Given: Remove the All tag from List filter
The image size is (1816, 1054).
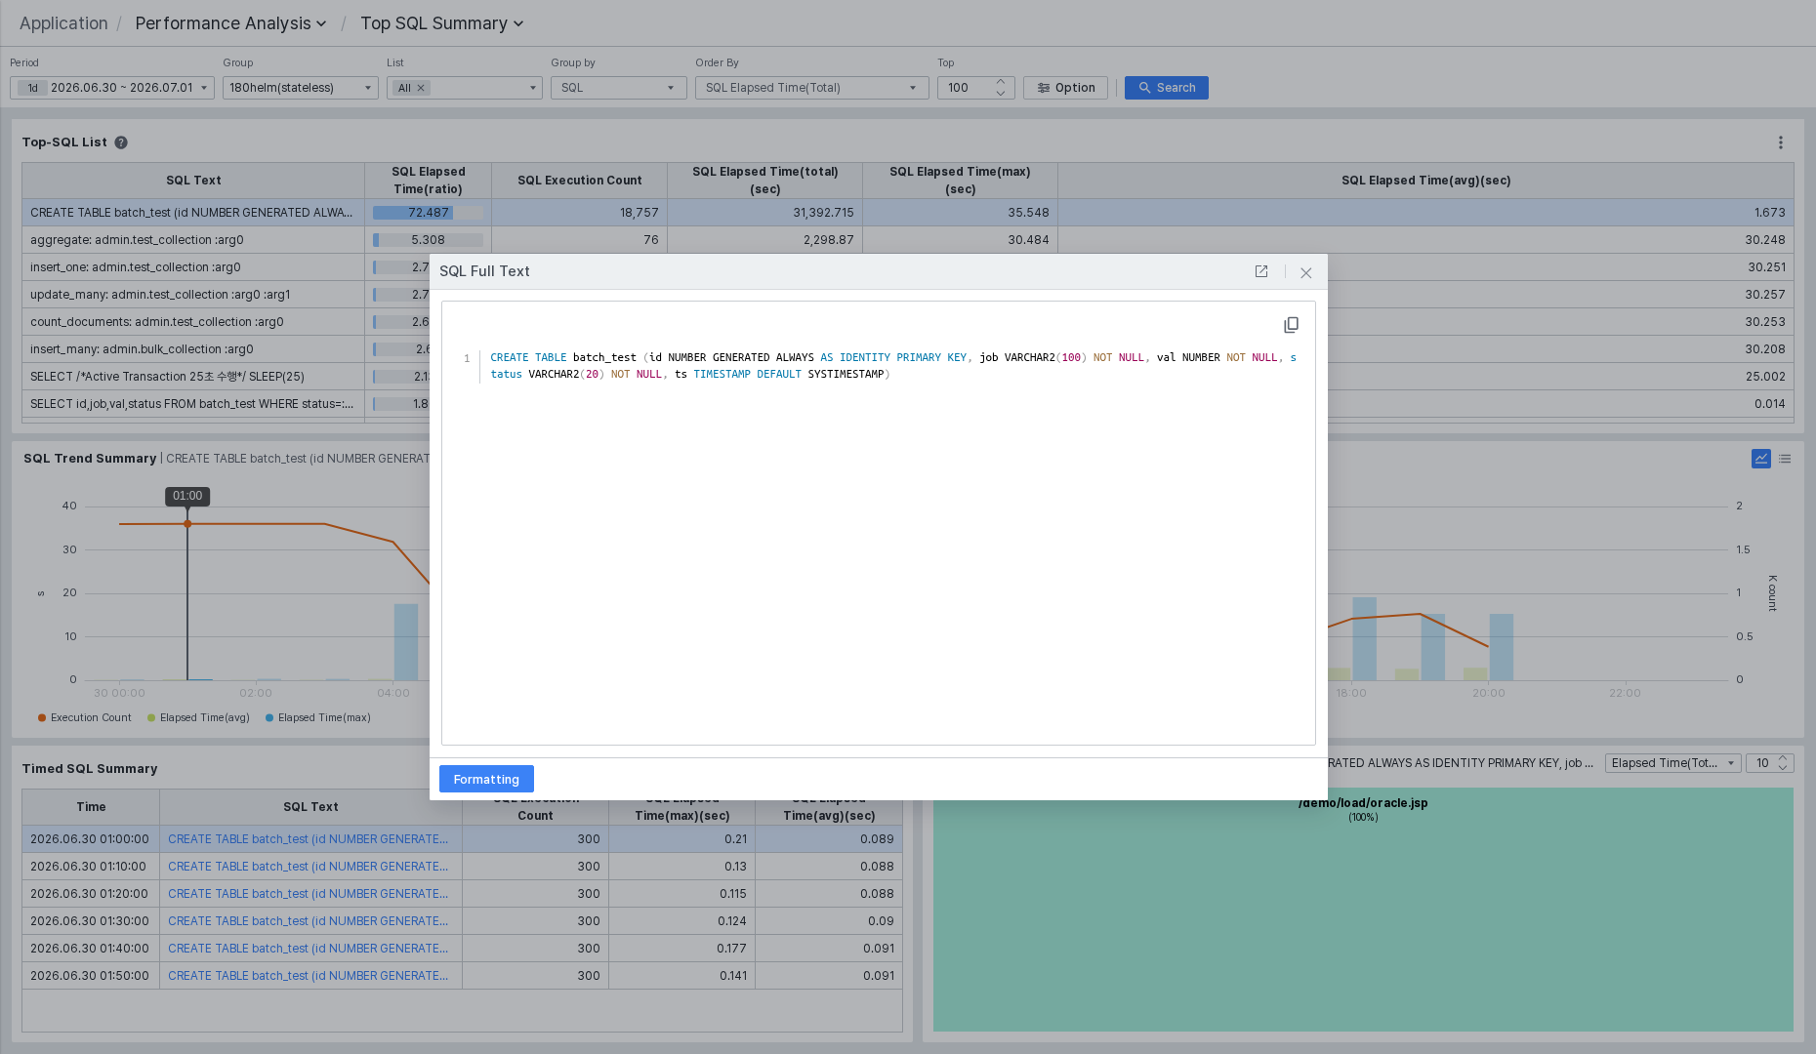Looking at the screenshot, I should tap(421, 88).
